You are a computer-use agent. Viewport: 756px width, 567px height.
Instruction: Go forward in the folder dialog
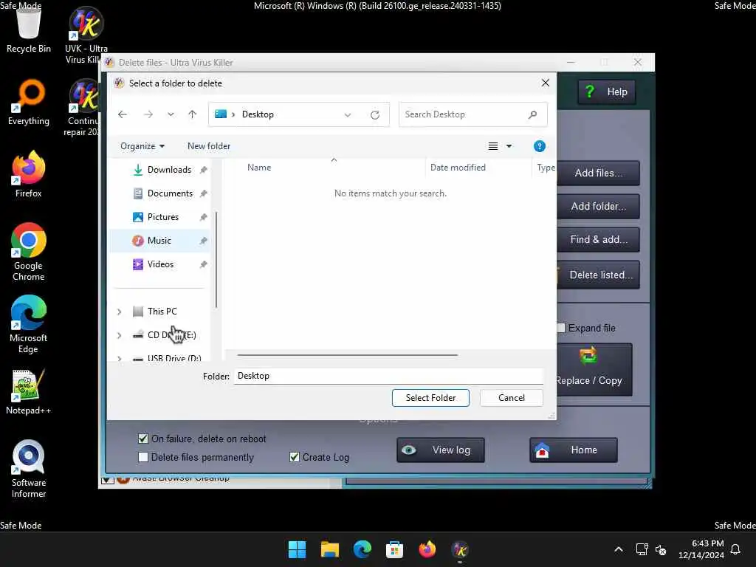point(148,114)
